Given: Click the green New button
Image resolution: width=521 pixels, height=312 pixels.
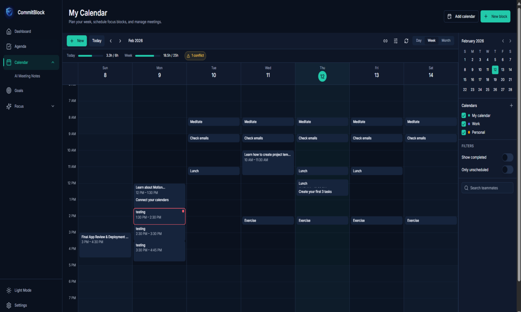Looking at the screenshot, I should click(77, 41).
